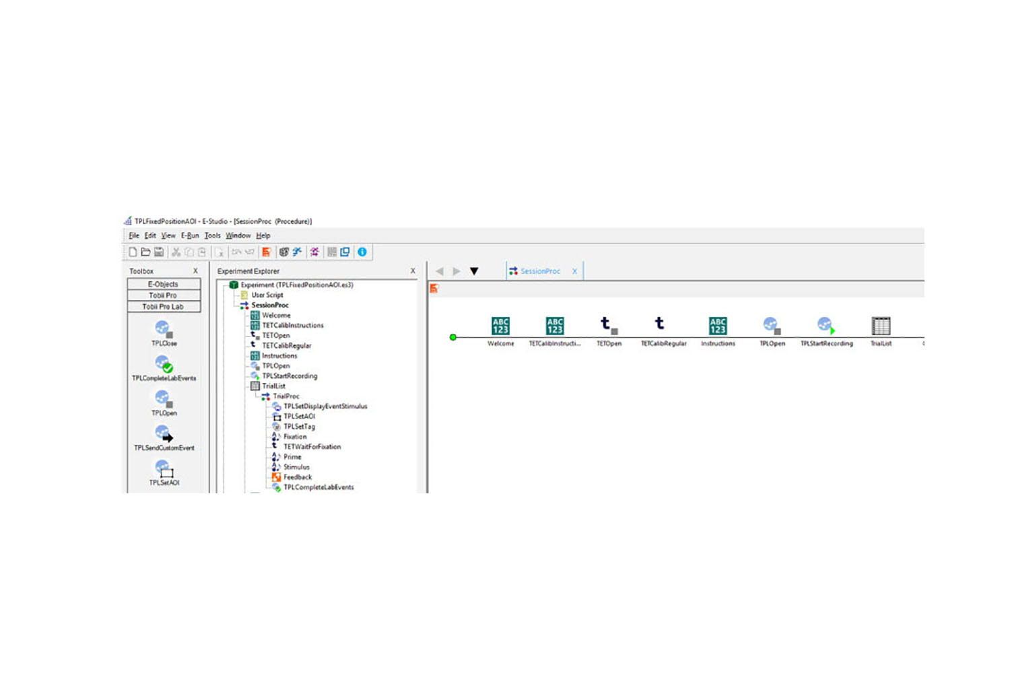Open the Help menu
The image size is (1010, 673).
263,236
